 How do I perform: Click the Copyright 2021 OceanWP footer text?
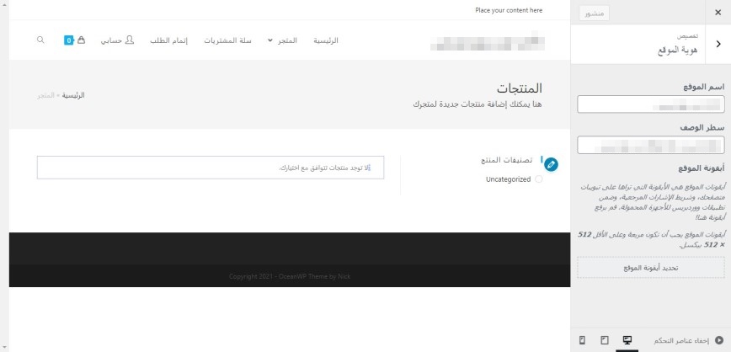[290, 276]
